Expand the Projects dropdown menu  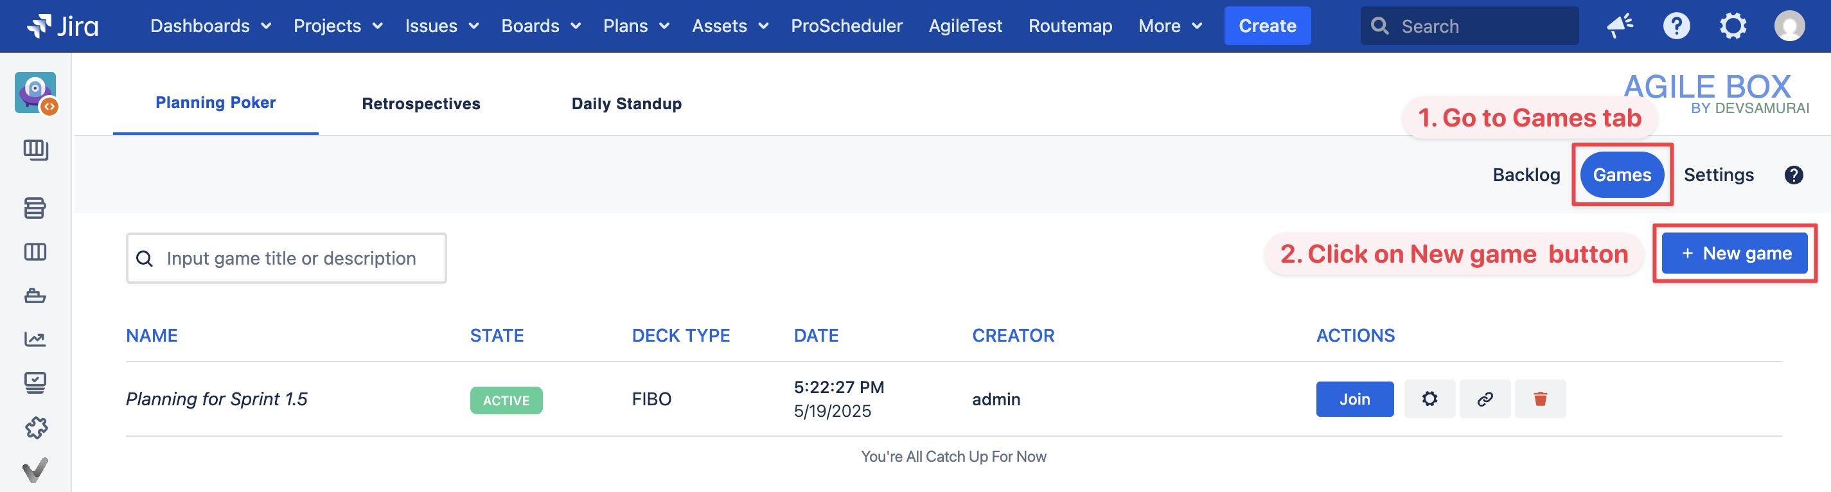pyautogui.click(x=338, y=26)
